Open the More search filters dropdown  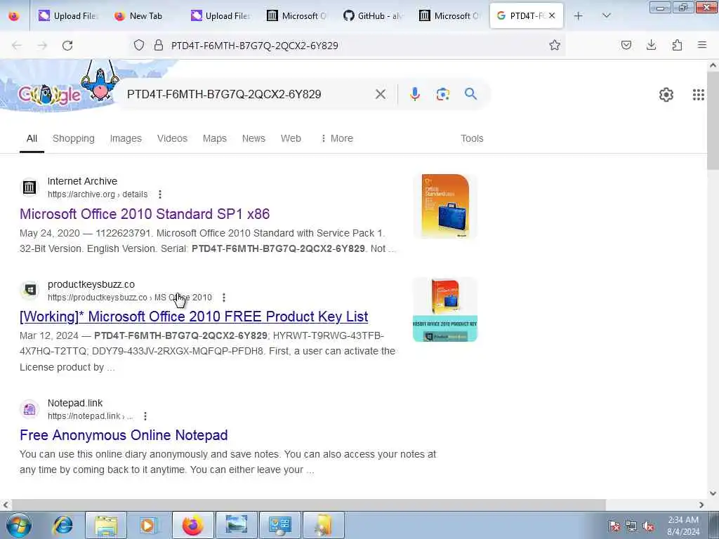[x=337, y=138]
